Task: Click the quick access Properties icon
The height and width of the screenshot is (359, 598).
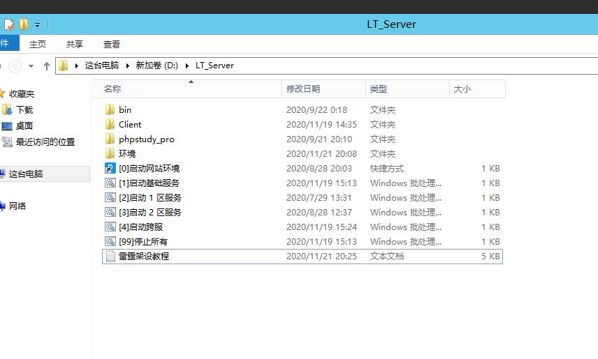Action: 9,24
